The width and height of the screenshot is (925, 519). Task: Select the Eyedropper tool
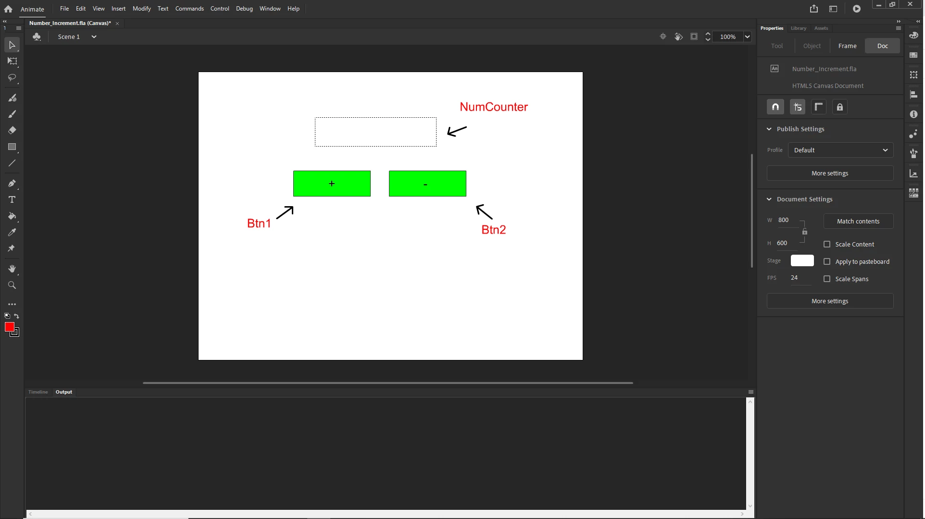click(x=12, y=232)
